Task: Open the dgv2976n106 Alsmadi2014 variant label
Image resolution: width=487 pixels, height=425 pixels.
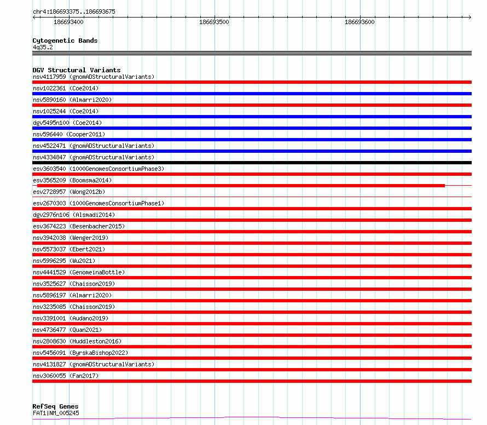Action: tap(74, 215)
